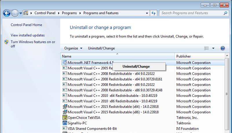Choose Uninstall/Change from the context menu
Screen dimensions: 232x133
[139, 66]
